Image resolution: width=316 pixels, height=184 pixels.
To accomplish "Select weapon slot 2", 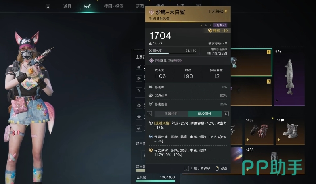I will click(x=251, y=92).
